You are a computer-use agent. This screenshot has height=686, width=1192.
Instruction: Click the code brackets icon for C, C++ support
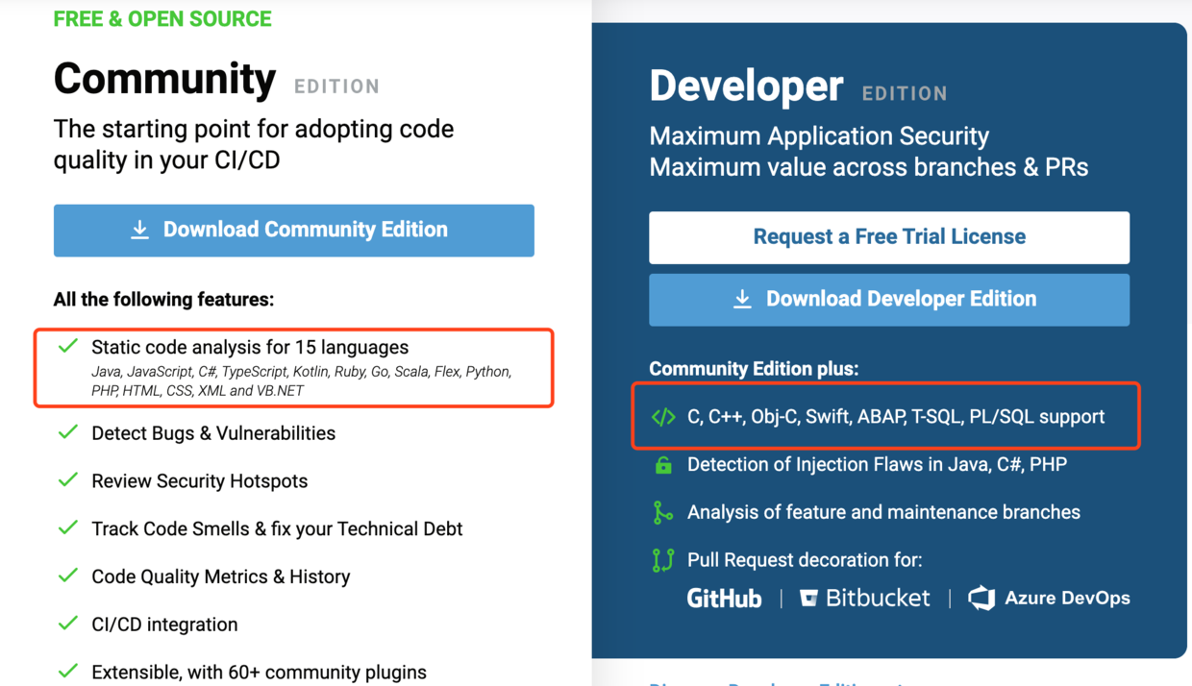point(663,417)
